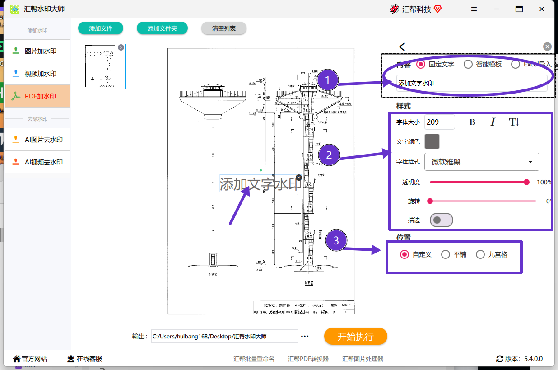558x370 pixels.
Task: Open the 汇帮批量重命名 link
Action: 254,359
